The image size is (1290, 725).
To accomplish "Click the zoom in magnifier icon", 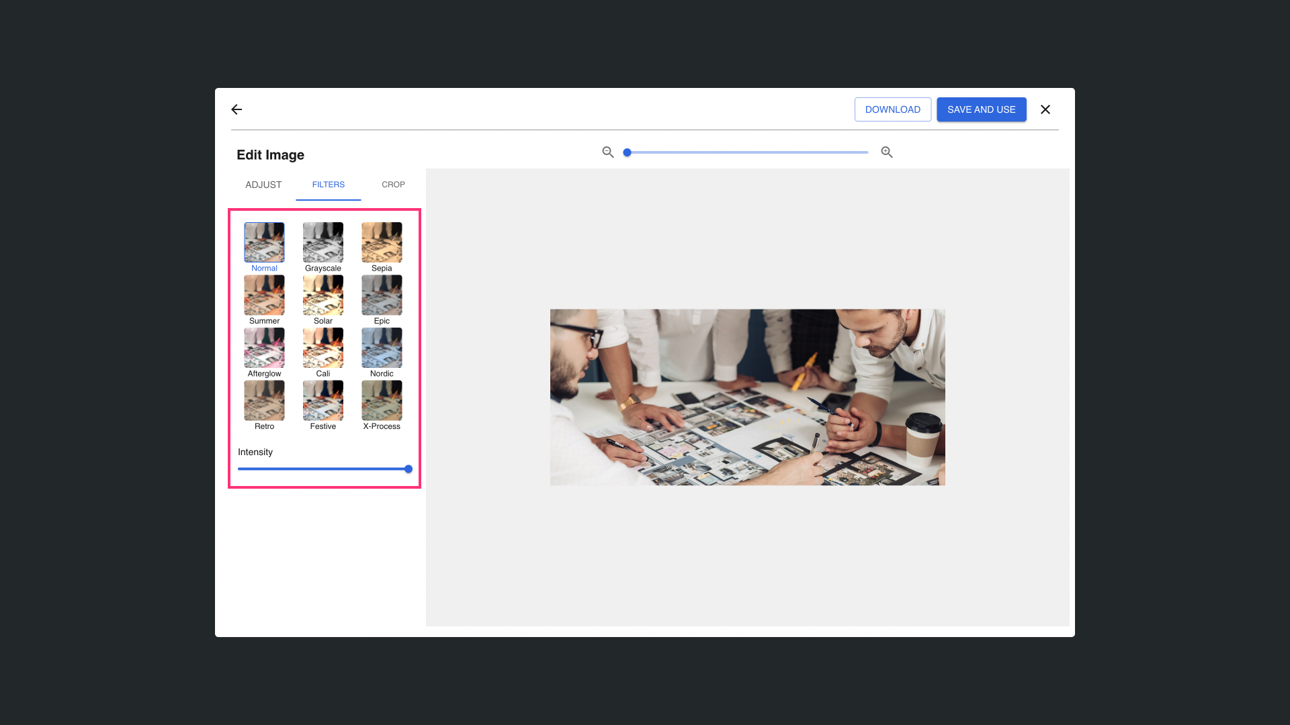I will [x=887, y=152].
